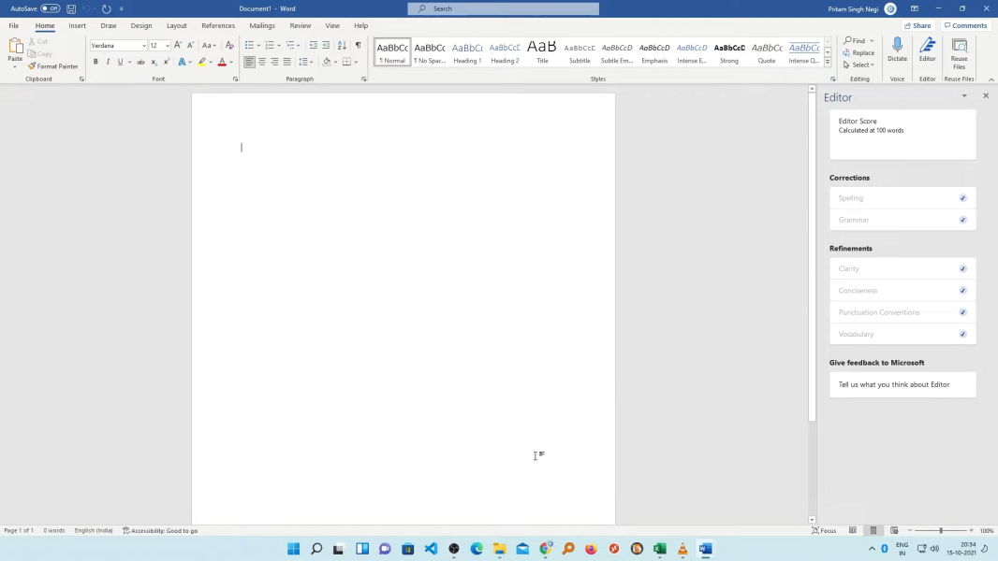
Task: Switch to the Design tab
Action: point(141,25)
